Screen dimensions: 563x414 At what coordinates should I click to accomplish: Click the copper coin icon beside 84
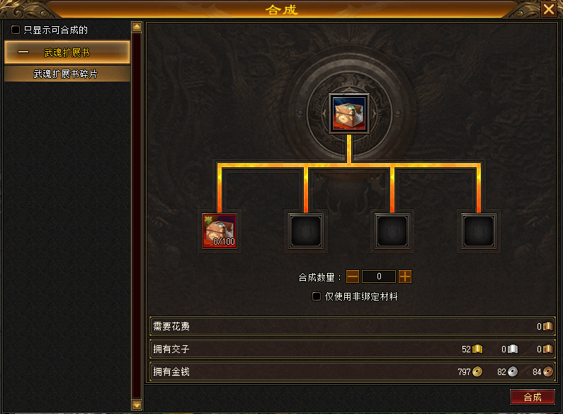[548, 371]
